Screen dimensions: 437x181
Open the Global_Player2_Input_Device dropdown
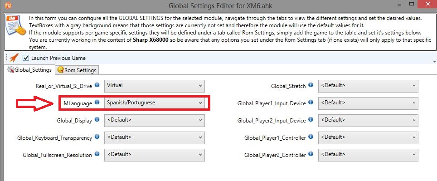coord(368,121)
